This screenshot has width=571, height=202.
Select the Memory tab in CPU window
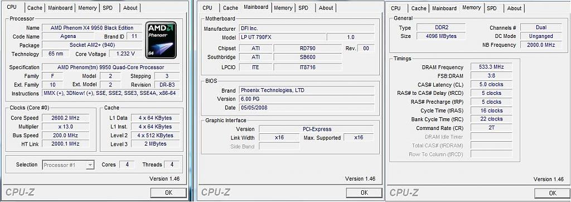88,8
